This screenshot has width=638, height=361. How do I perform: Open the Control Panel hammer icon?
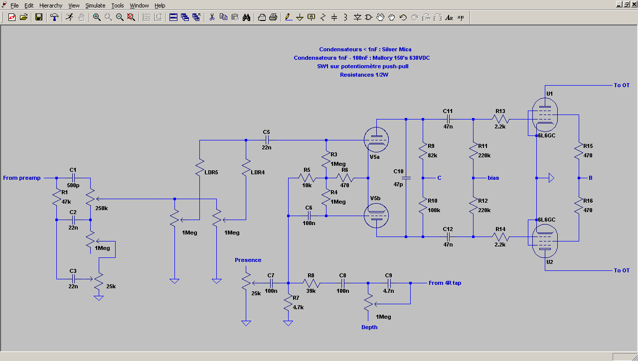click(54, 17)
